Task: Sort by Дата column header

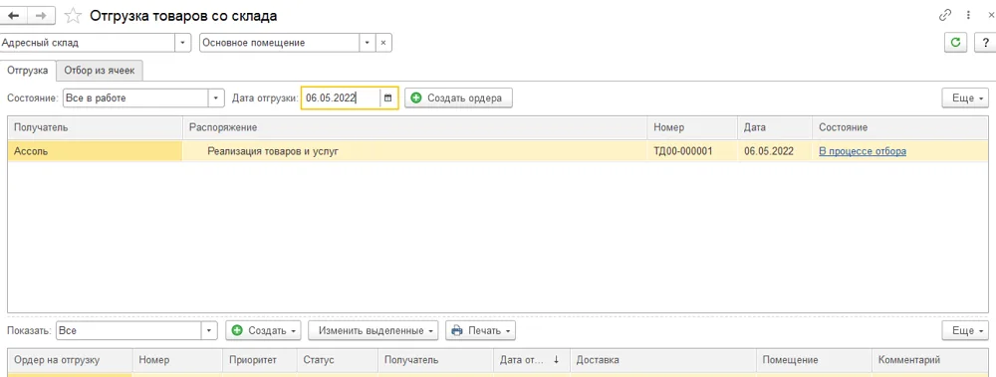Action: coord(774,127)
